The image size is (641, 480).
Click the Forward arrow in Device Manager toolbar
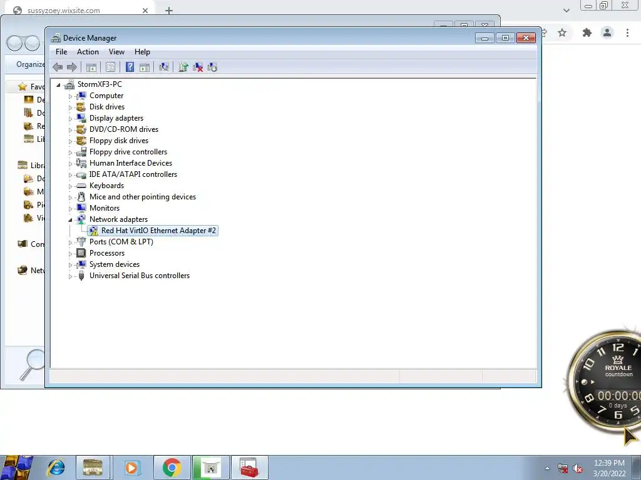71,67
